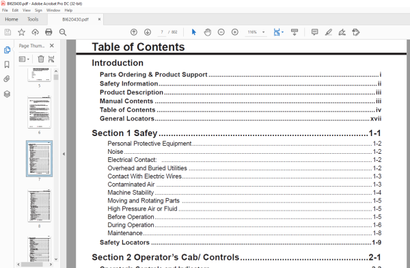410x268 pixels.
Task: Choose the Selection arrow tool
Action: (194, 32)
